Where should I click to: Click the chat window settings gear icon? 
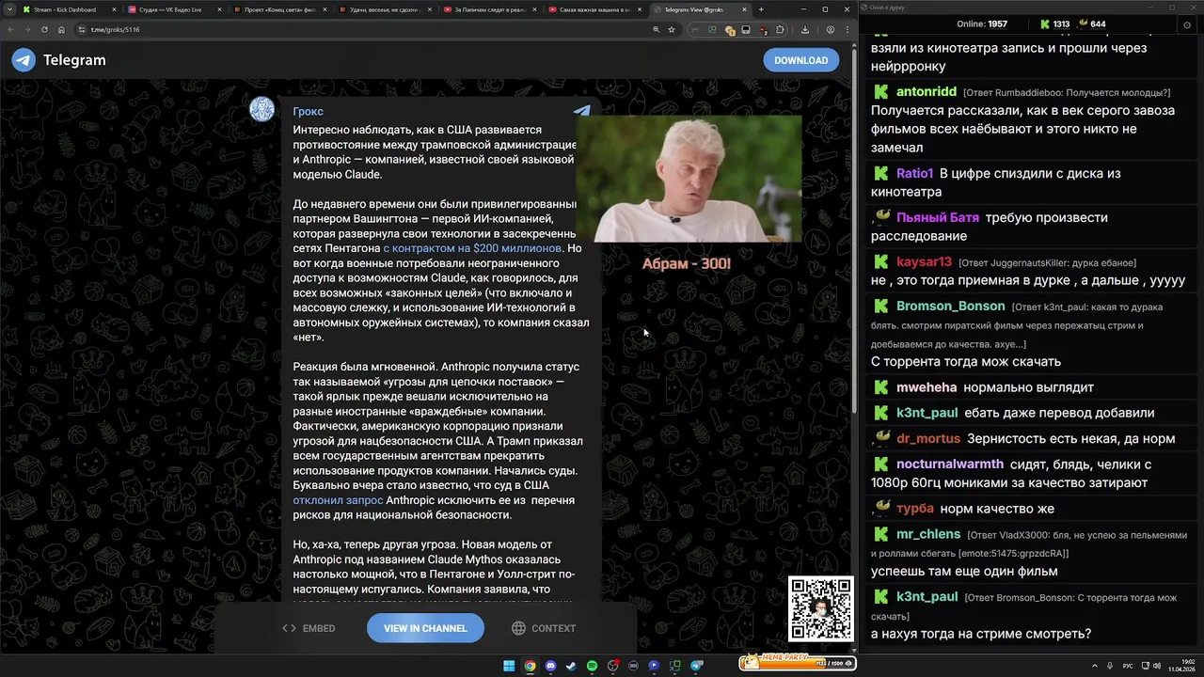click(1187, 24)
